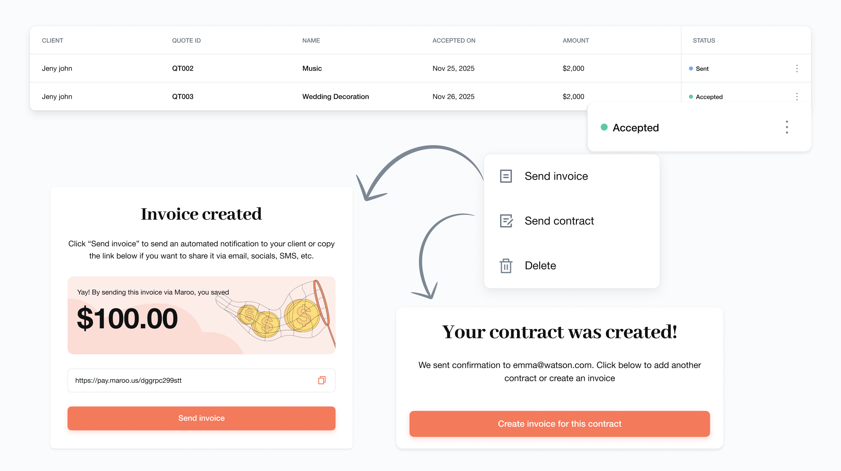841x471 pixels.
Task: Open the kebab menu on the Accepted popup
Action: tap(787, 127)
